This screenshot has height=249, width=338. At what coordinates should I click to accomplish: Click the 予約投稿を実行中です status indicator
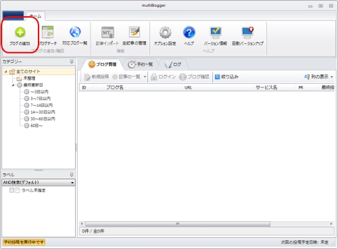click(24, 242)
